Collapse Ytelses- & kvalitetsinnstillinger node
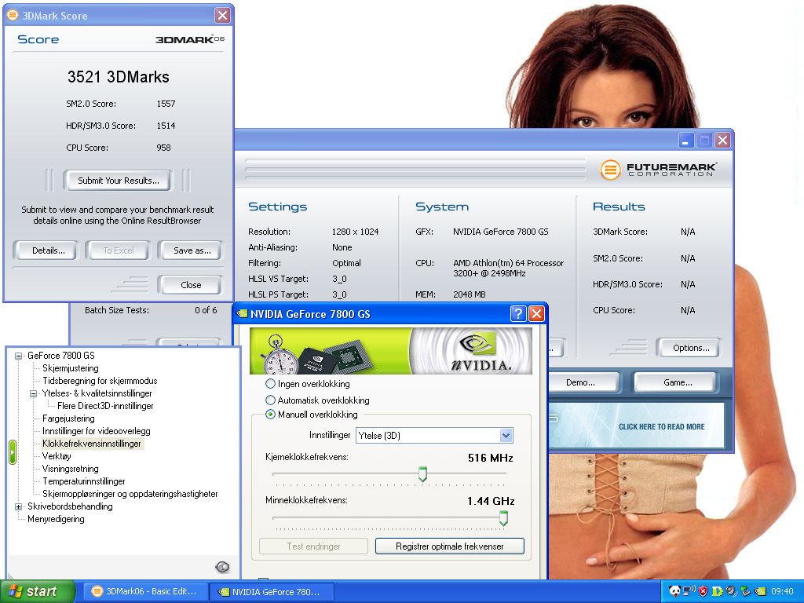Viewport: 804px width, 603px height. pyautogui.click(x=33, y=394)
